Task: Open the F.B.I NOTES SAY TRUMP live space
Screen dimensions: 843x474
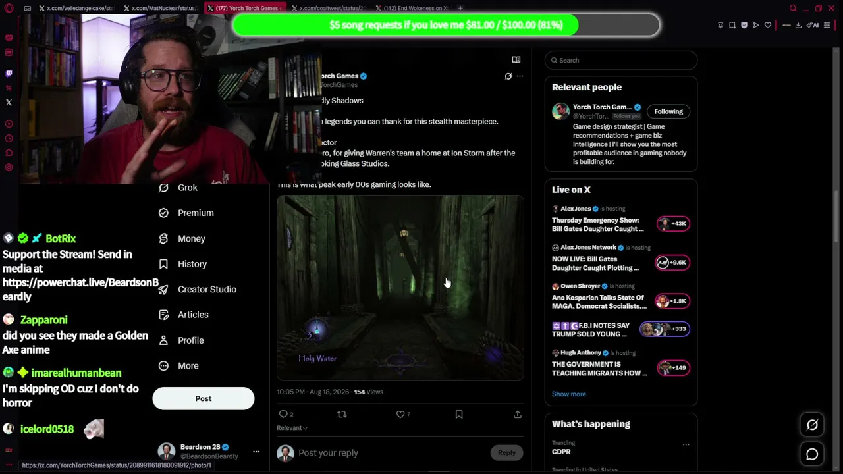Action: (x=620, y=329)
